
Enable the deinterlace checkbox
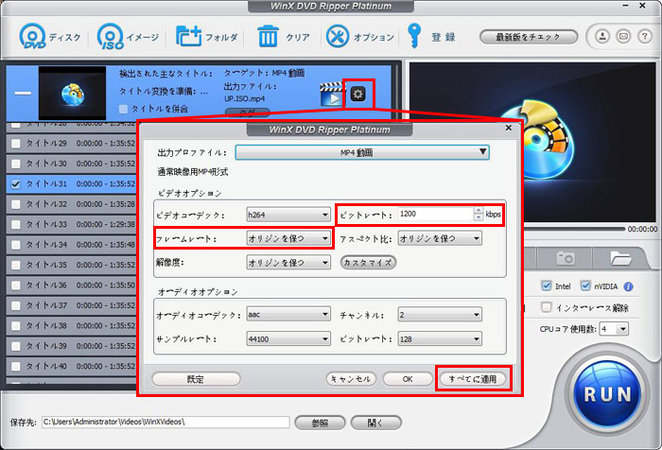pos(547,307)
